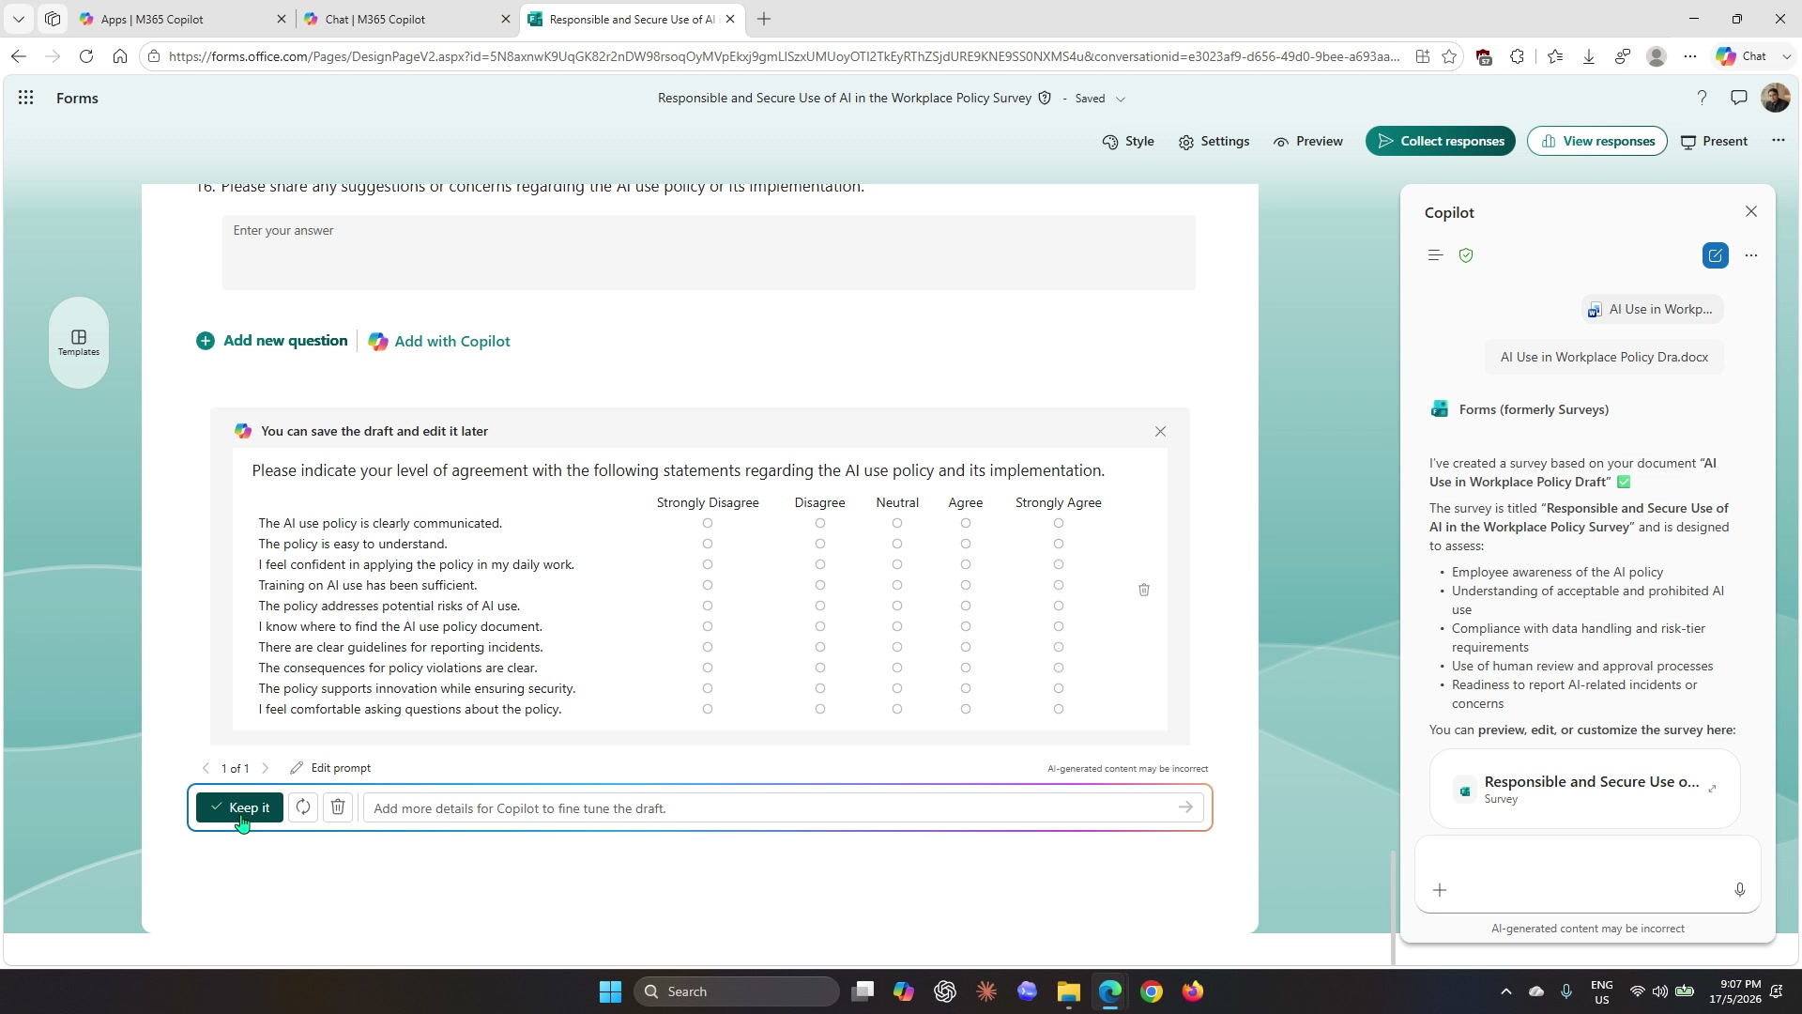Image resolution: width=1802 pixels, height=1014 pixels.
Task: Click Add with Copilot
Action: click(439, 342)
